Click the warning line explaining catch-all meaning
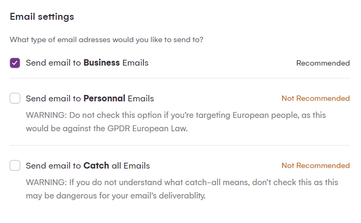361x223 pixels. pyautogui.click(x=181, y=182)
